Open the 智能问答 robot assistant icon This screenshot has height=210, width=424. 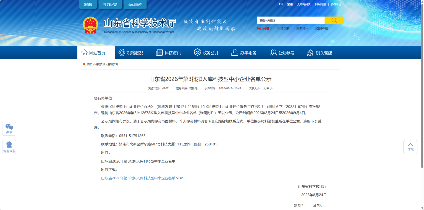[x=9, y=147]
